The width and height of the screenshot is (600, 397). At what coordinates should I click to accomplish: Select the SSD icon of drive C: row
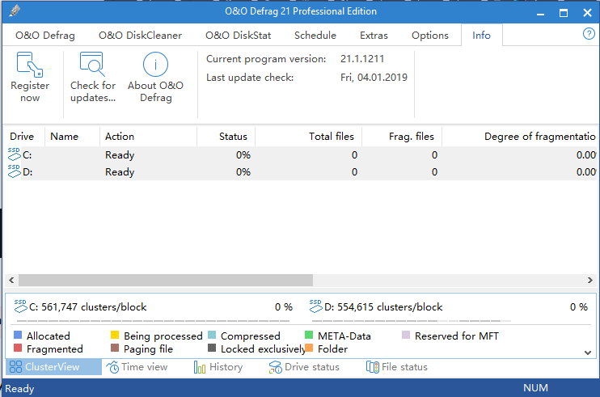[x=15, y=154]
